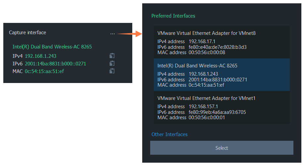The image size is (305, 165).
Task: Click the Select button
Action: point(222,148)
